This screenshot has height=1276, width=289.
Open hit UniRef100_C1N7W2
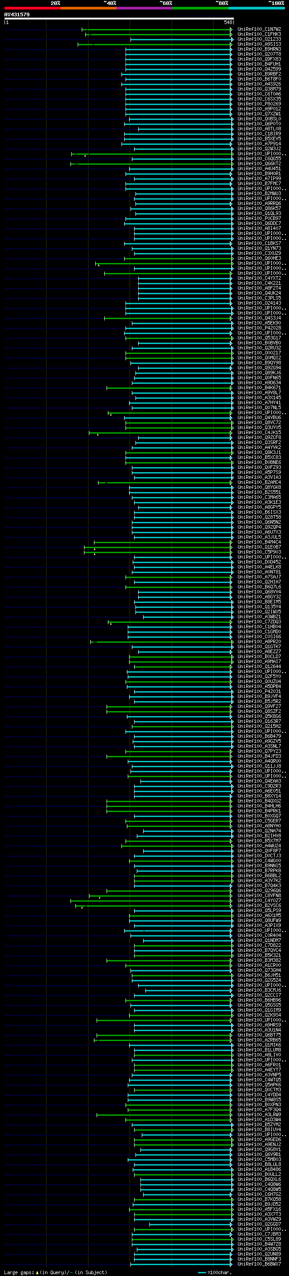259,29
